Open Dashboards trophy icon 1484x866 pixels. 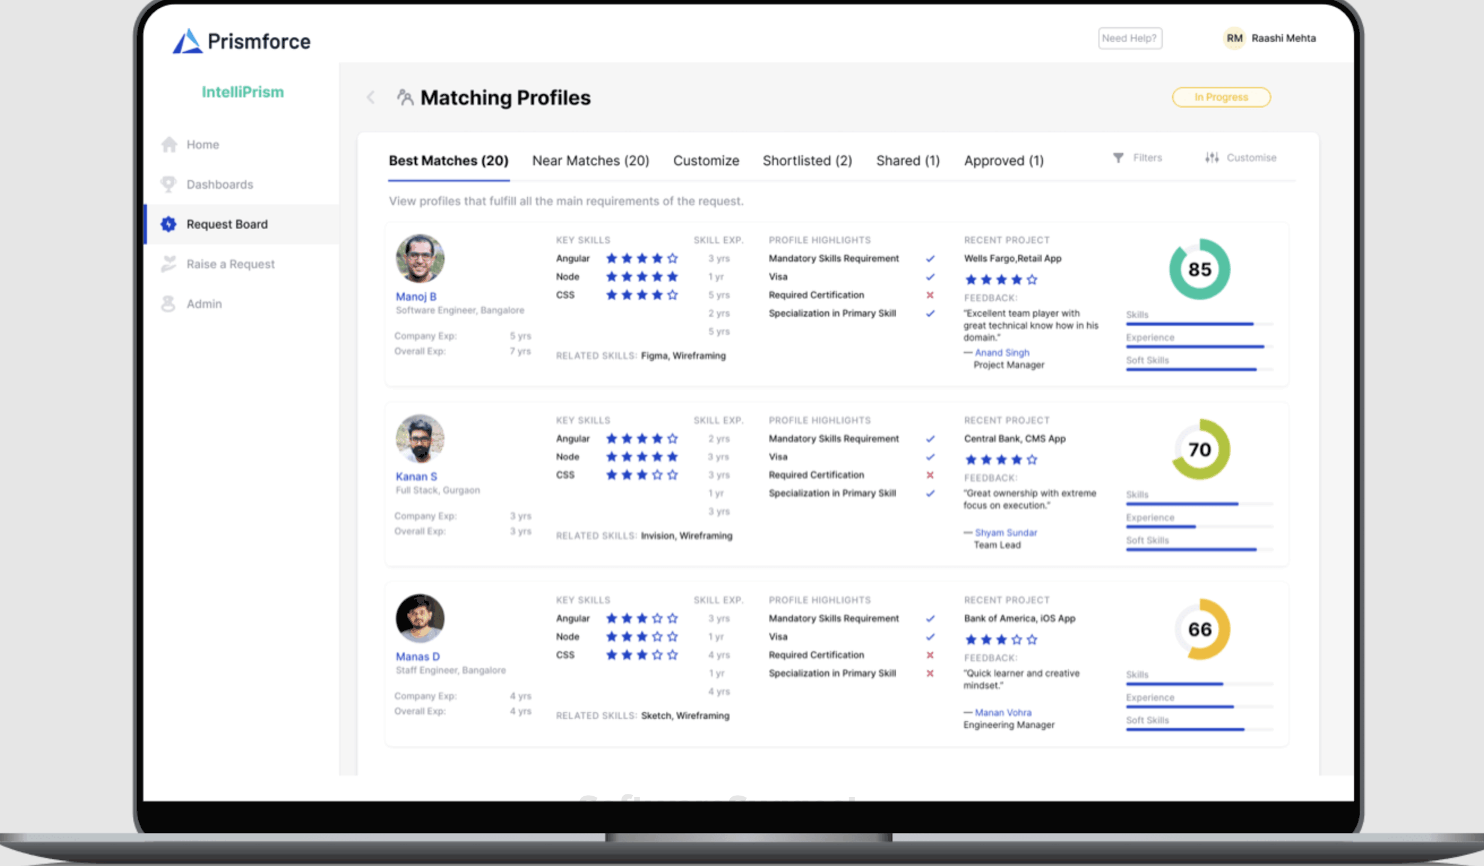click(x=169, y=184)
